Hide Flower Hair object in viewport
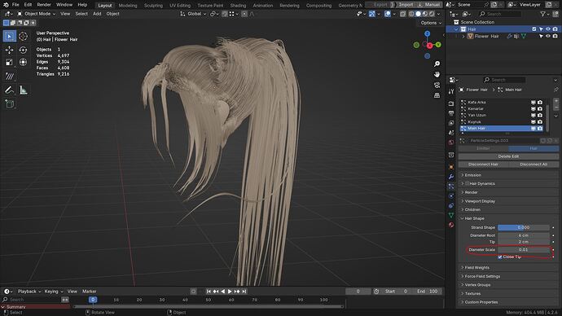562x316 pixels. point(548,36)
